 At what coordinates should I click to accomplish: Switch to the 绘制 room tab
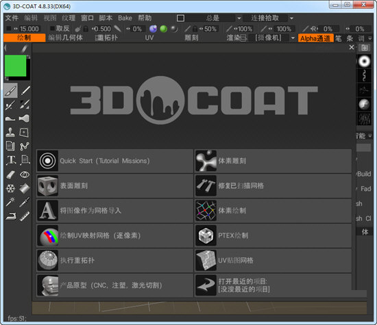(x=24, y=38)
